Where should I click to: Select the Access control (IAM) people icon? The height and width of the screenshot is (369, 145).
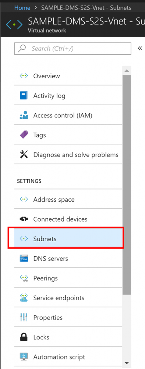click(24, 115)
